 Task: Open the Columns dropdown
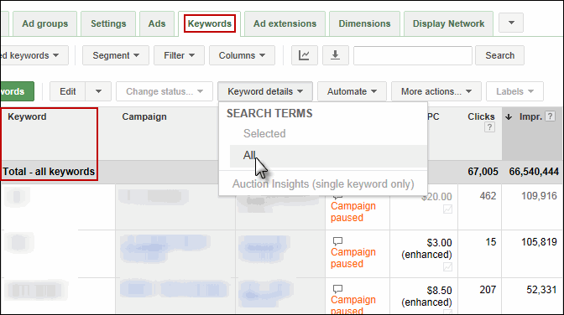(x=242, y=55)
